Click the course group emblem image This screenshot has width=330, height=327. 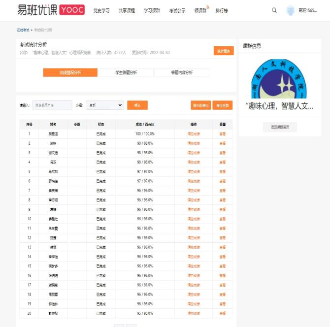[279, 79]
